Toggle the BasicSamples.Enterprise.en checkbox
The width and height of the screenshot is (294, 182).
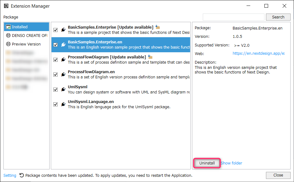pos(55,45)
